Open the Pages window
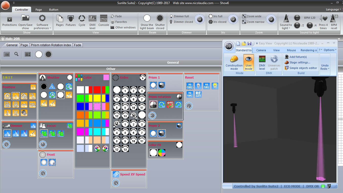This screenshot has height=193, width=343. point(60,21)
